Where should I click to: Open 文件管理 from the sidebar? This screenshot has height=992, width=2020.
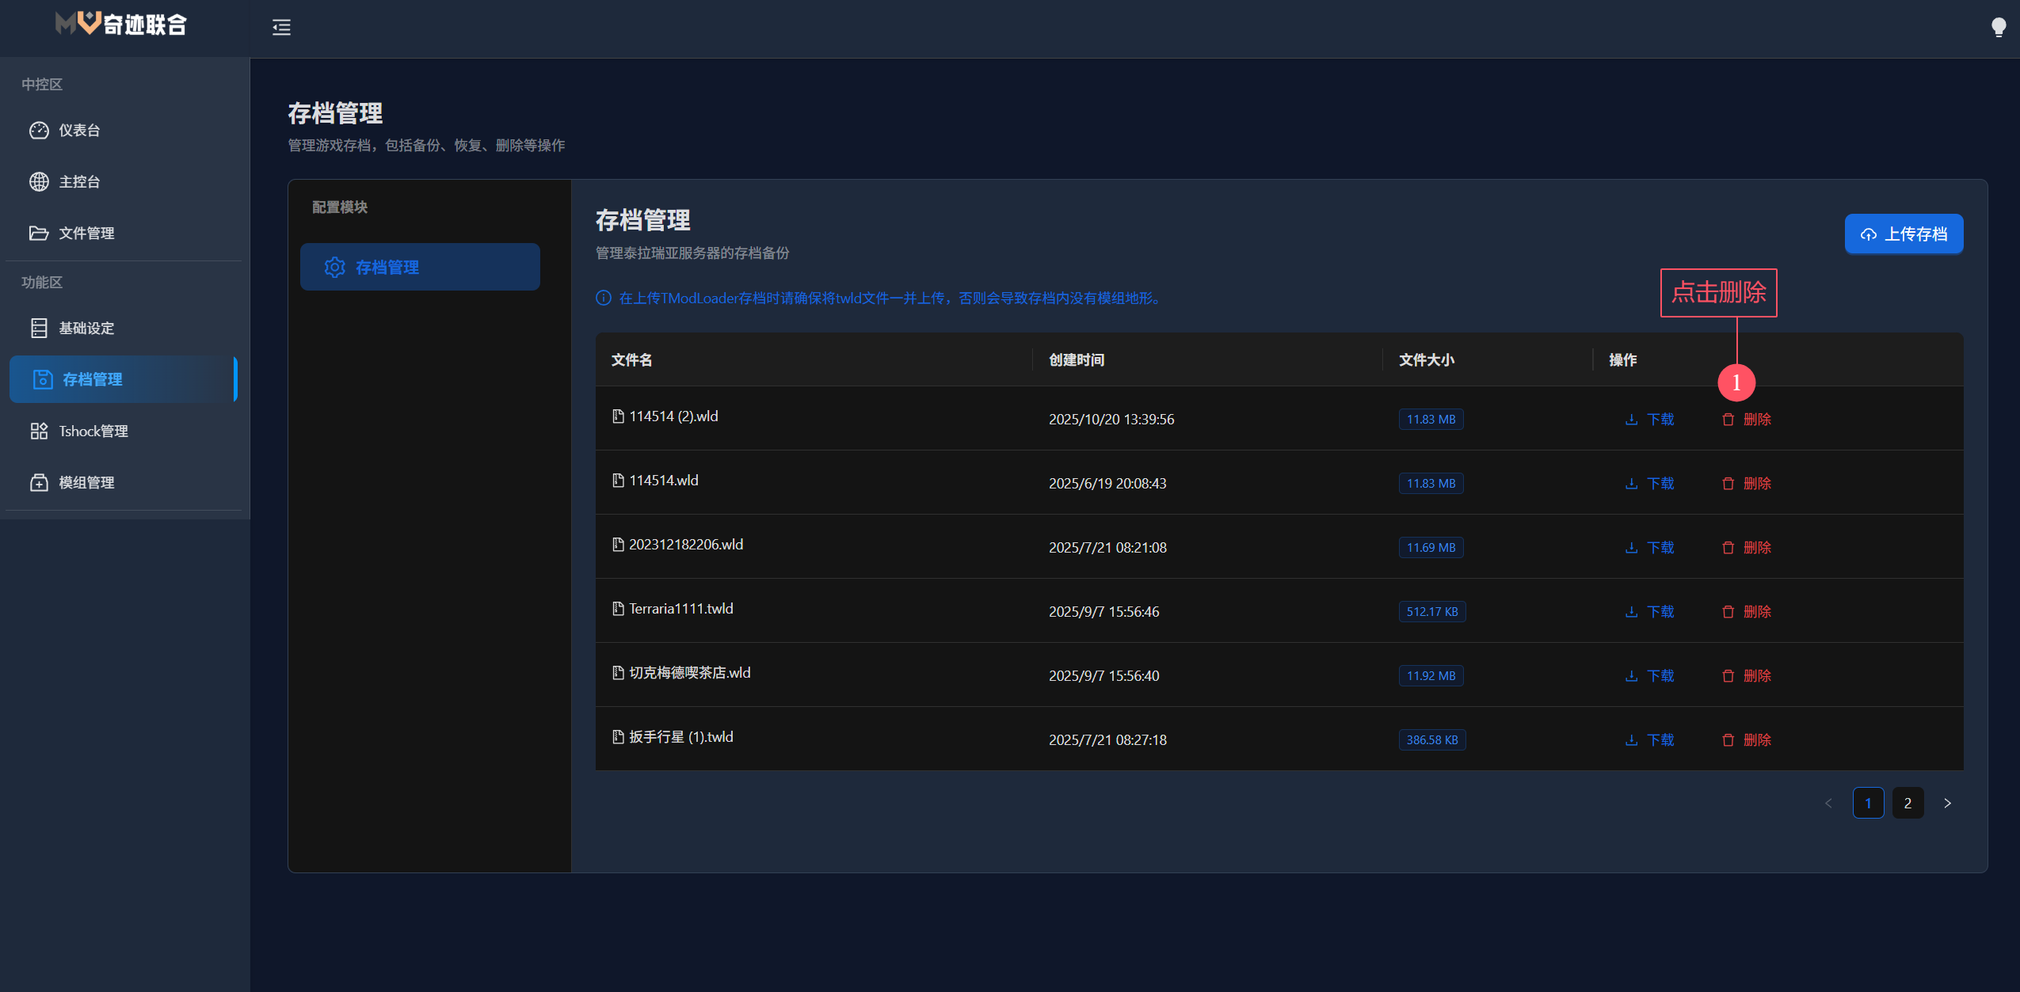[86, 233]
